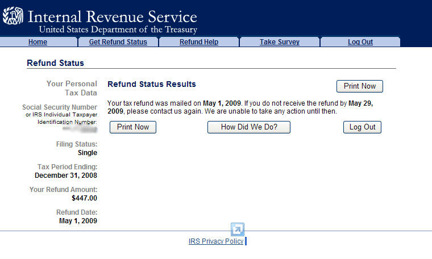Click the Your Personal Tax Data heading
Screen dimensions: 432x259
72,88
